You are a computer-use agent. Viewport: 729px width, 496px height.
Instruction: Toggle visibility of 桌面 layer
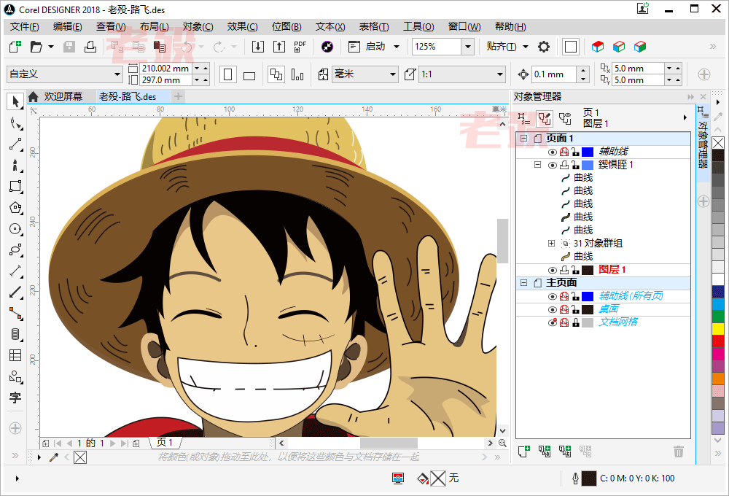(553, 309)
